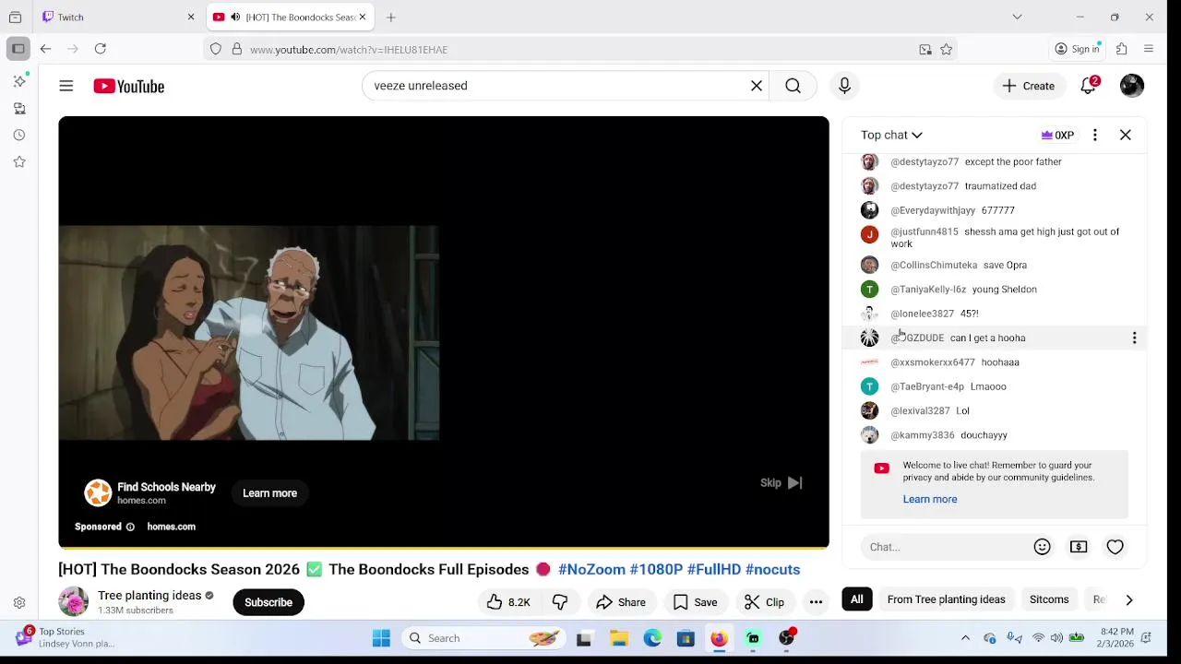Image resolution: width=1181 pixels, height=664 pixels.
Task: Toggle the browser sidebar button
Action: point(18,49)
